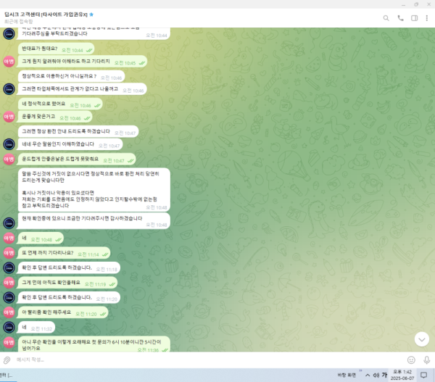Select message 아니 무슨 확인을 이렇게 오래해요
This screenshot has width=435, height=382.
coord(94,344)
